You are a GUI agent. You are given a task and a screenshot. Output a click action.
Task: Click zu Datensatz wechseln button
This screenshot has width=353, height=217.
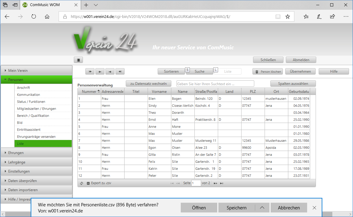pos(148,84)
